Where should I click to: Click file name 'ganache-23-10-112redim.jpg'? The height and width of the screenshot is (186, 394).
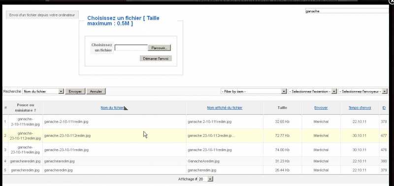tap(67, 135)
